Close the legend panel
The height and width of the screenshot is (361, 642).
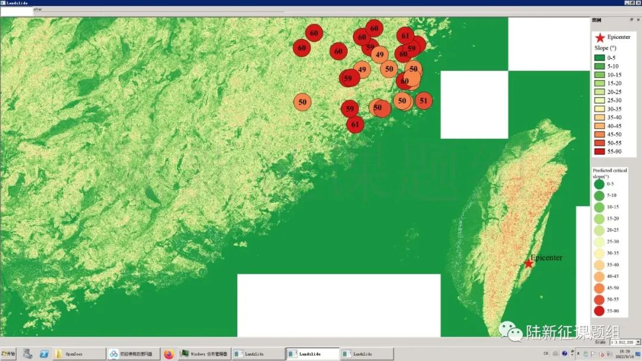(638, 20)
